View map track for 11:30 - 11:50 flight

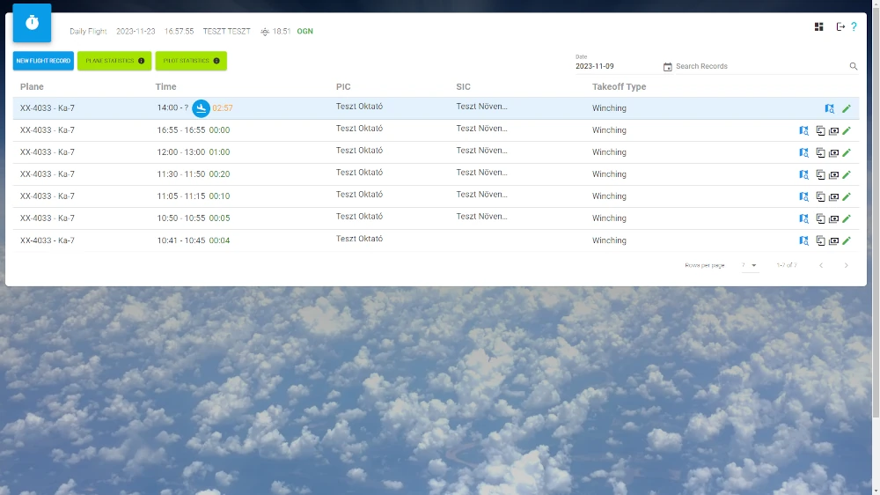803,174
